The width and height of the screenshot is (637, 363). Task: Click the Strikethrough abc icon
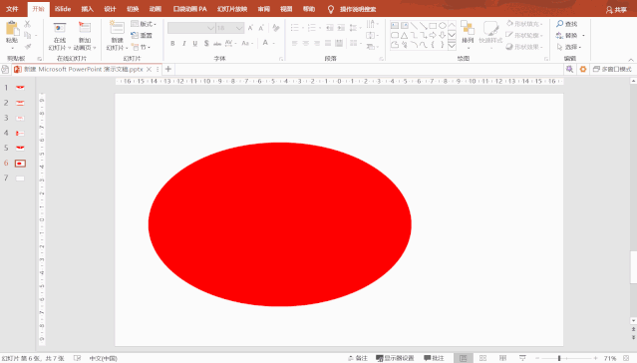(x=217, y=43)
